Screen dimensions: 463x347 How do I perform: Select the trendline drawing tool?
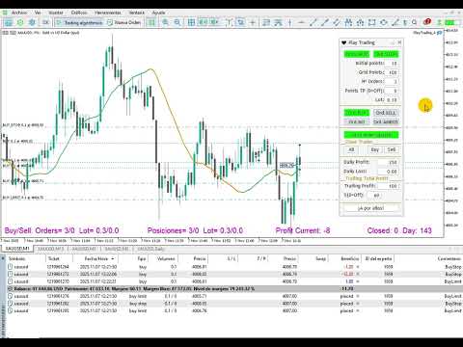coord(313,22)
